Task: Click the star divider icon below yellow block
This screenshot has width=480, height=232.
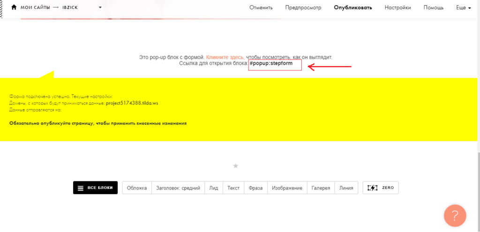Action: coord(236,166)
